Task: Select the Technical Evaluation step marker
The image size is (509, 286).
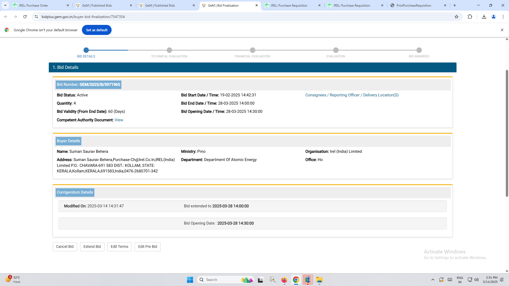Action: 169,50
